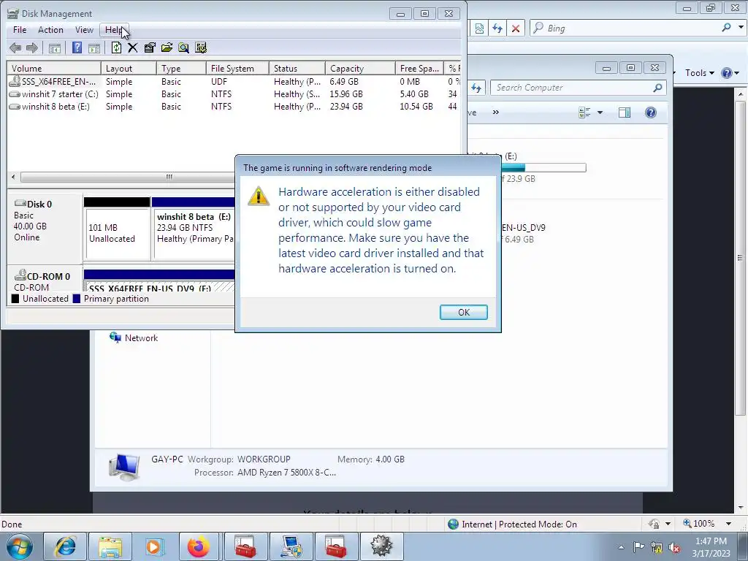Image resolution: width=748 pixels, height=561 pixels.
Task: Click the Forward arrow in Disk Management toolbar
Action: (32, 47)
